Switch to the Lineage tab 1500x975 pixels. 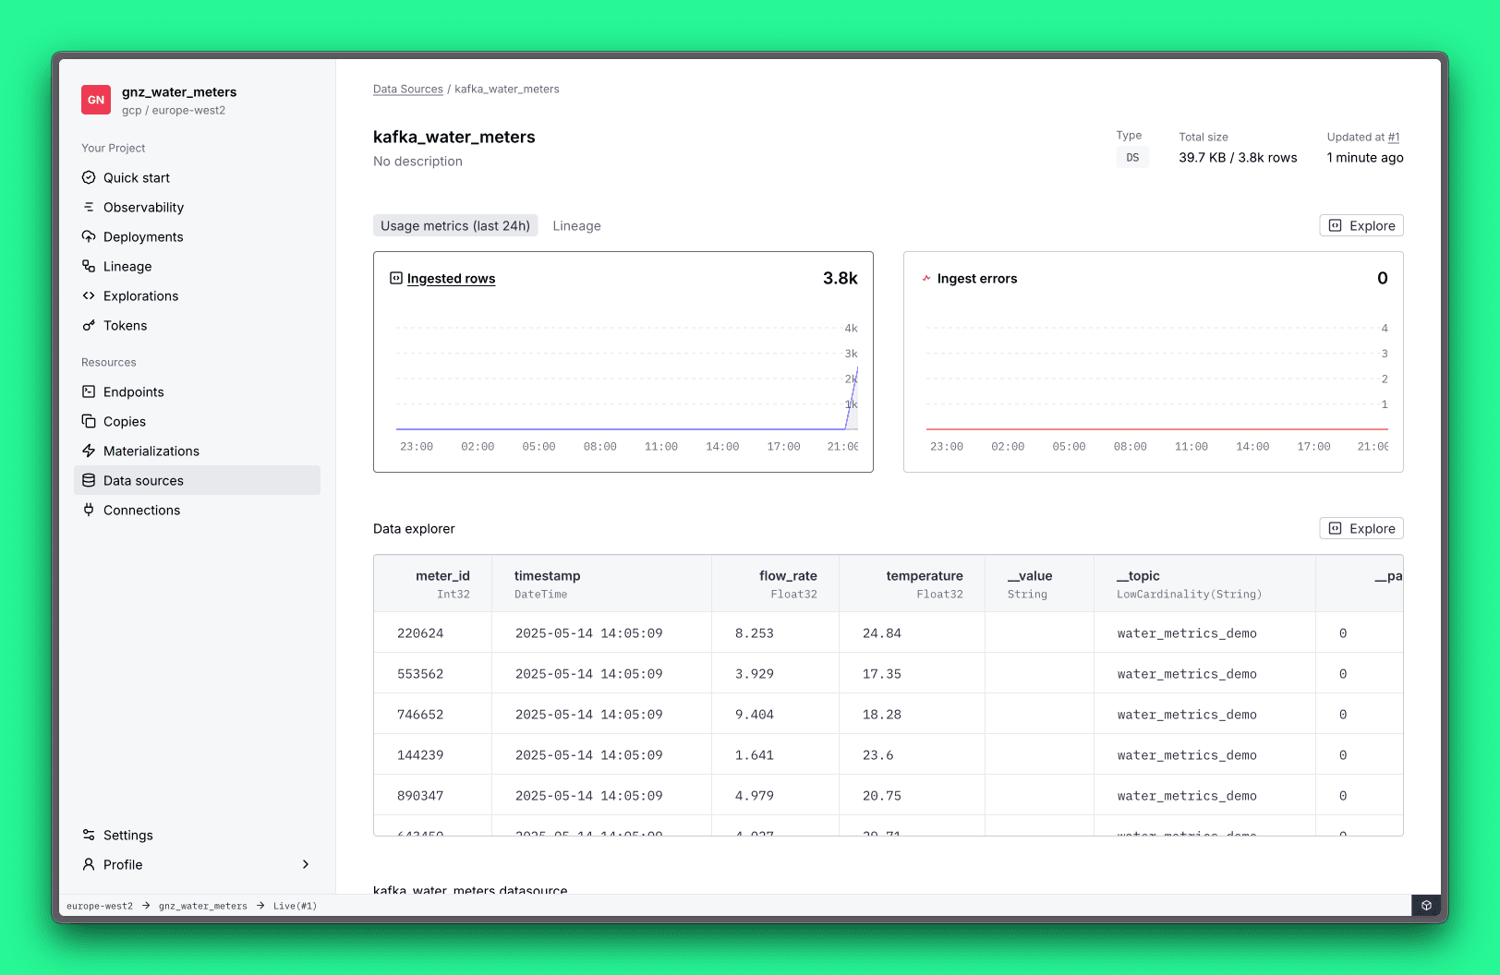(x=576, y=225)
